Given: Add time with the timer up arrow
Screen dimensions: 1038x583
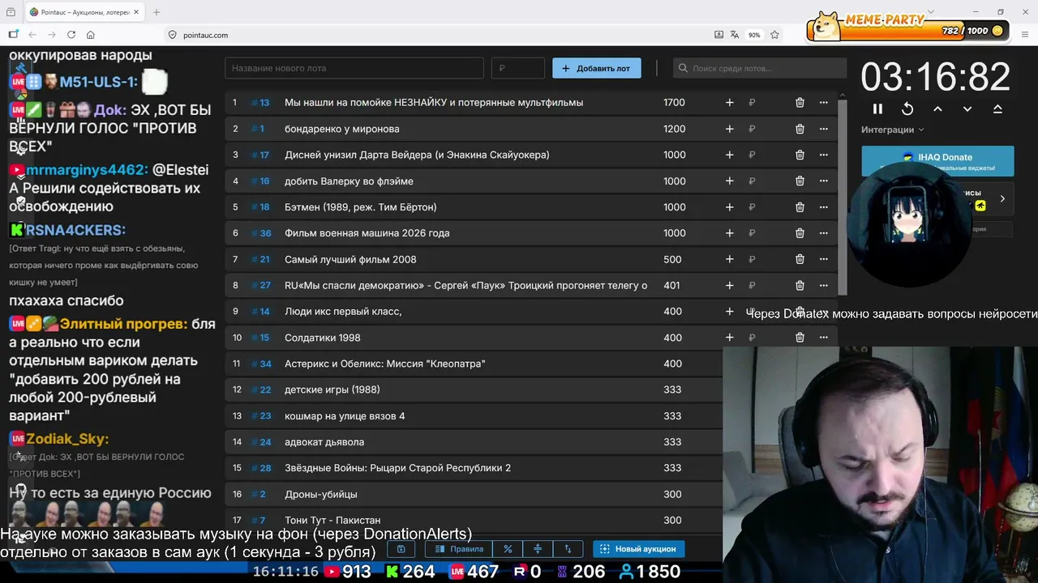Looking at the screenshot, I should 937,109.
